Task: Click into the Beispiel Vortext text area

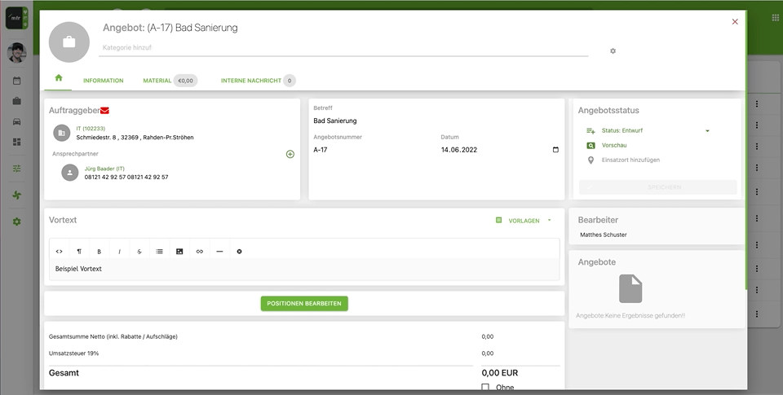Action: click(x=304, y=269)
